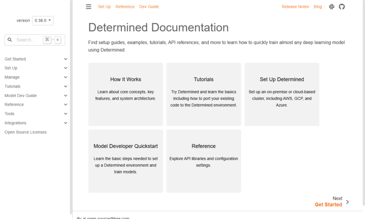
Task: Open Set Up sidebar label
Action: point(11,68)
